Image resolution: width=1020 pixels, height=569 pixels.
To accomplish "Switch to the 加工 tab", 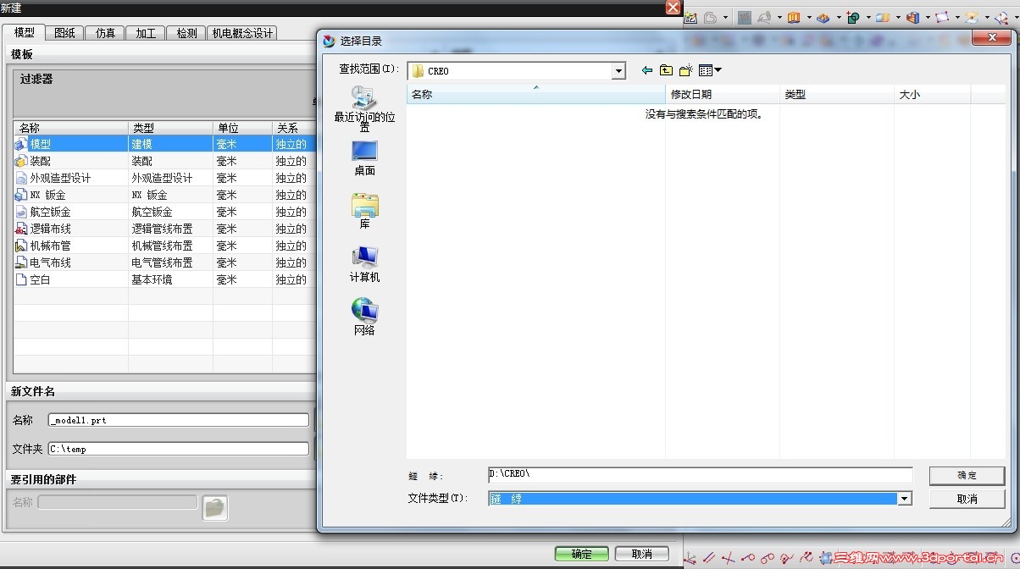I will (x=146, y=33).
